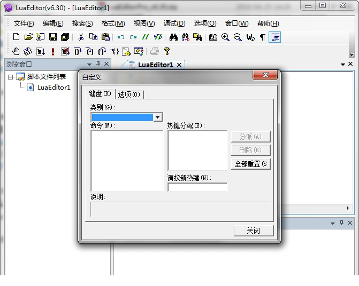Click the Open file folder icon

tap(28, 37)
